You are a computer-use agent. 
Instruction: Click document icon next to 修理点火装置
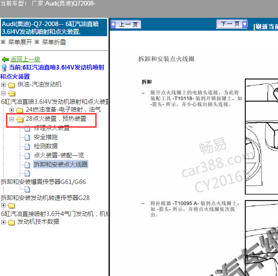tap(27, 128)
